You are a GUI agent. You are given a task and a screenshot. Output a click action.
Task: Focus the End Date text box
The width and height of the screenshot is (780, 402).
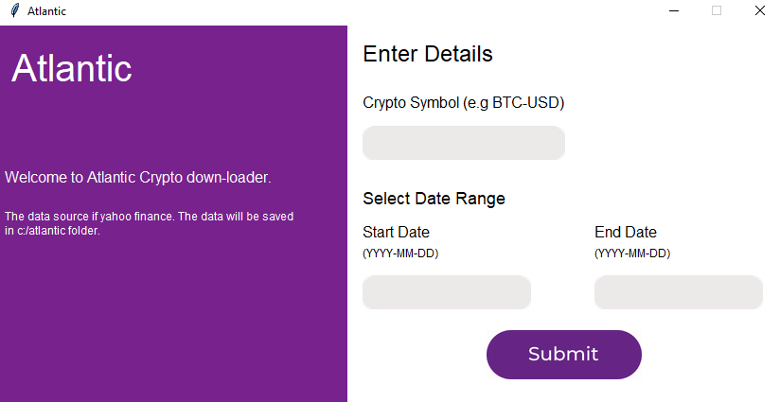click(679, 292)
